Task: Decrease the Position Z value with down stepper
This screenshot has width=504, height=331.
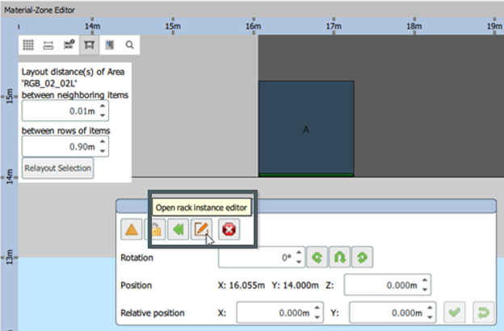Action: point(426,290)
